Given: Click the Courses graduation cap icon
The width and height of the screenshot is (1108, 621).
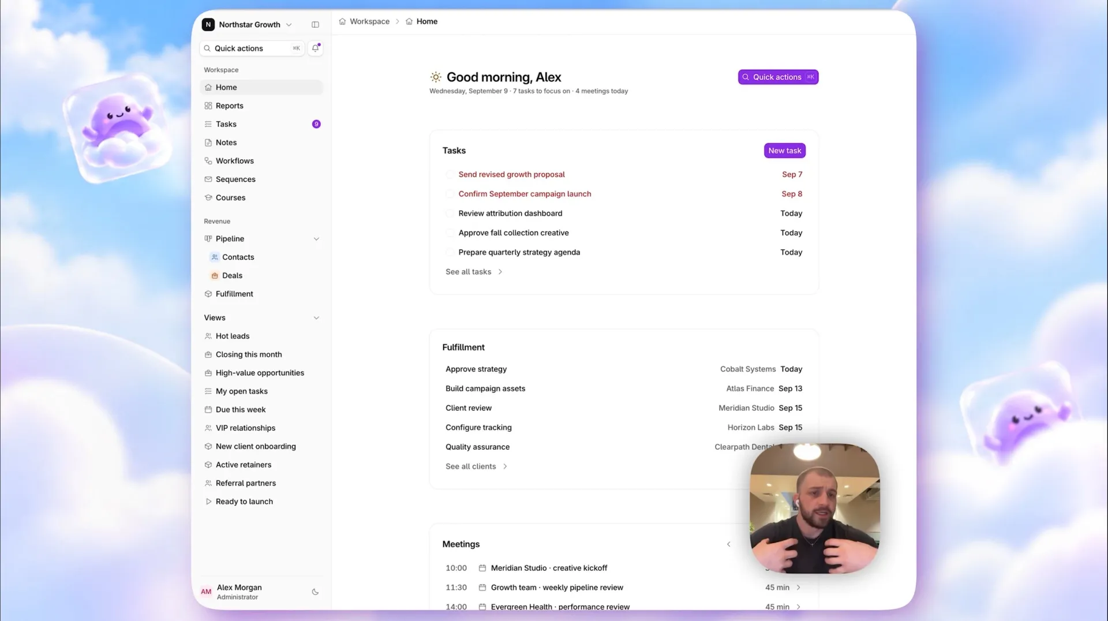Looking at the screenshot, I should [208, 197].
